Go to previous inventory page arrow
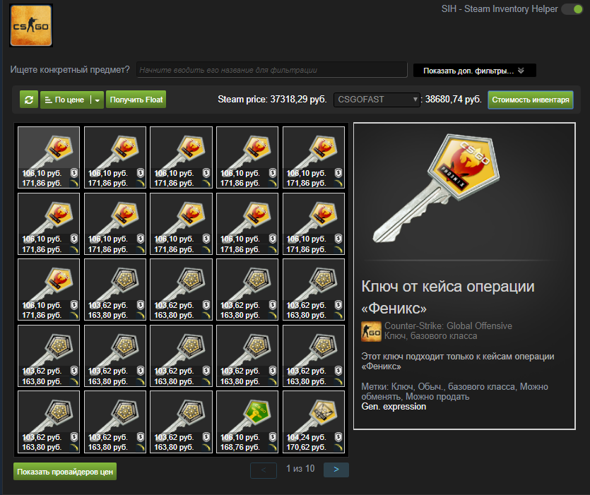Viewport: 590px width, 495px height. tap(264, 470)
